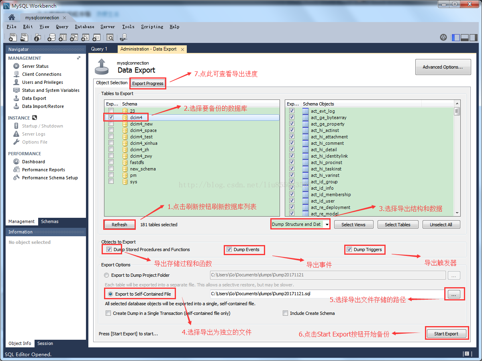Screen dimensions: 482x361
Task: Click the Unselect All button
Action: pyautogui.click(x=441, y=225)
